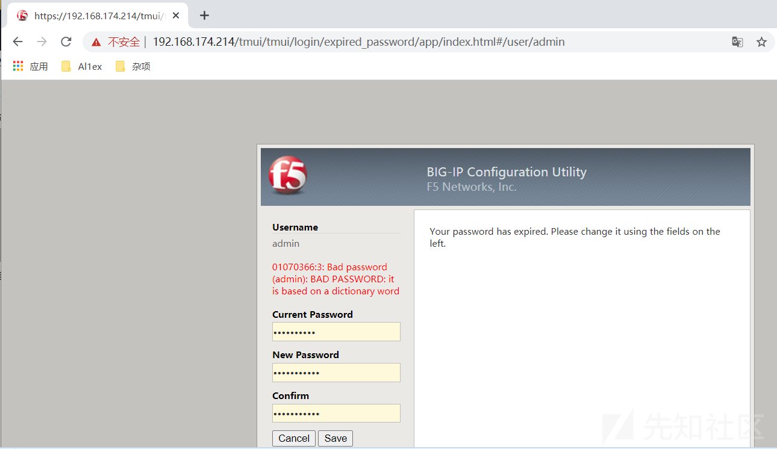777x449 pixels.
Task: Open the not-secure warning triangle icon
Action: pos(96,42)
